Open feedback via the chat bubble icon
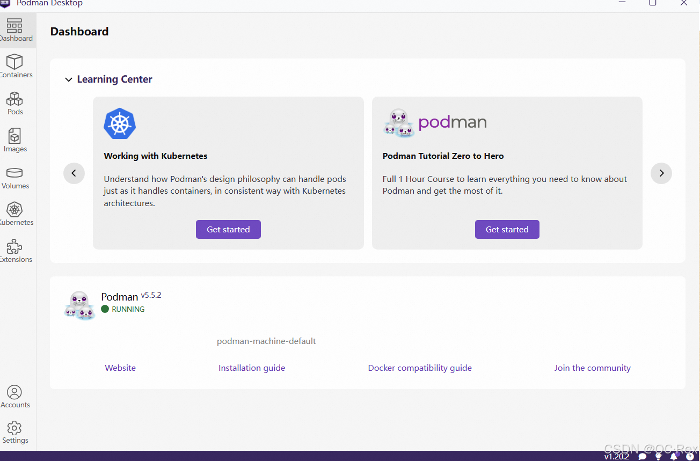Screen dimensions: 700x461 click(x=643, y=456)
